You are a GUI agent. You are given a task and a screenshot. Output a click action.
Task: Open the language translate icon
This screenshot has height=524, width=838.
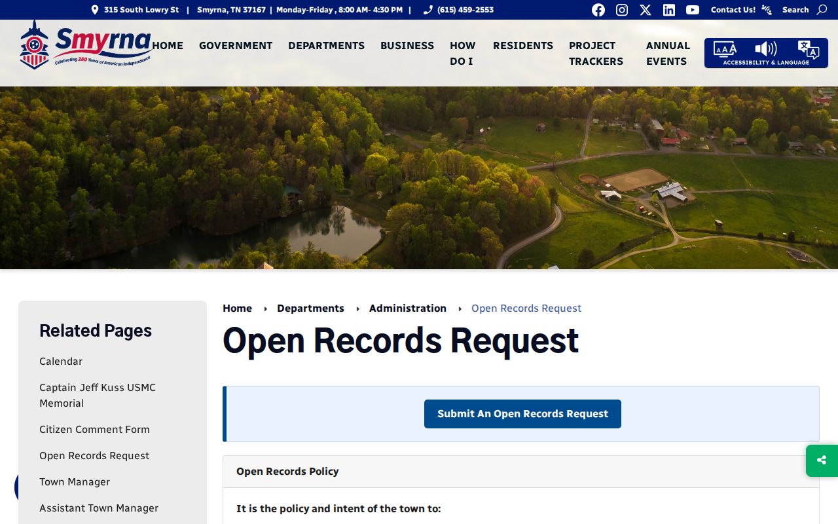coord(809,49)
